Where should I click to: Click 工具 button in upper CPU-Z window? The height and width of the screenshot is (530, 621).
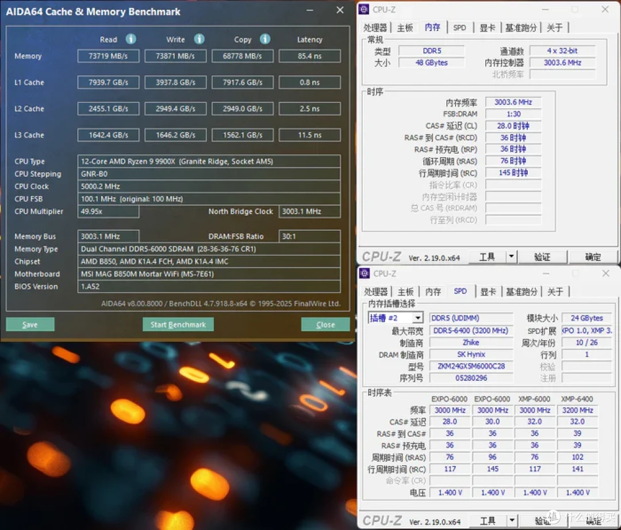487,257
